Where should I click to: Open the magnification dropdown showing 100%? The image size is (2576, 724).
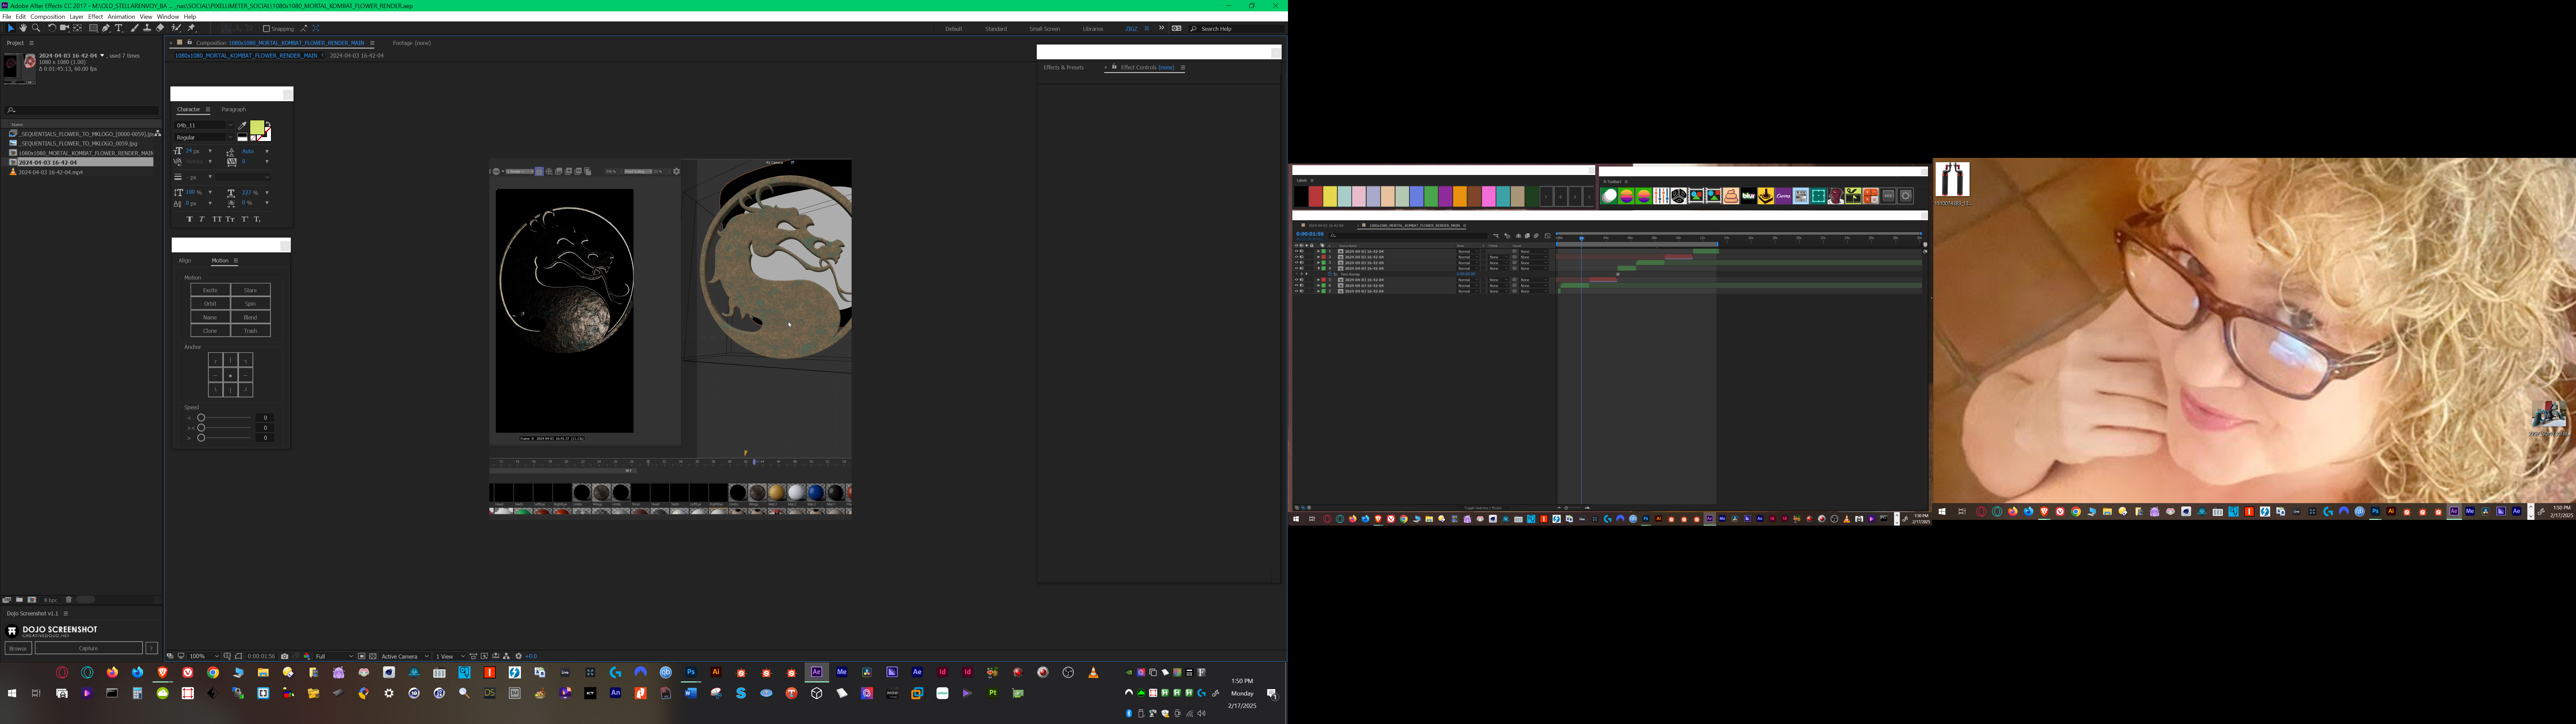204,656
